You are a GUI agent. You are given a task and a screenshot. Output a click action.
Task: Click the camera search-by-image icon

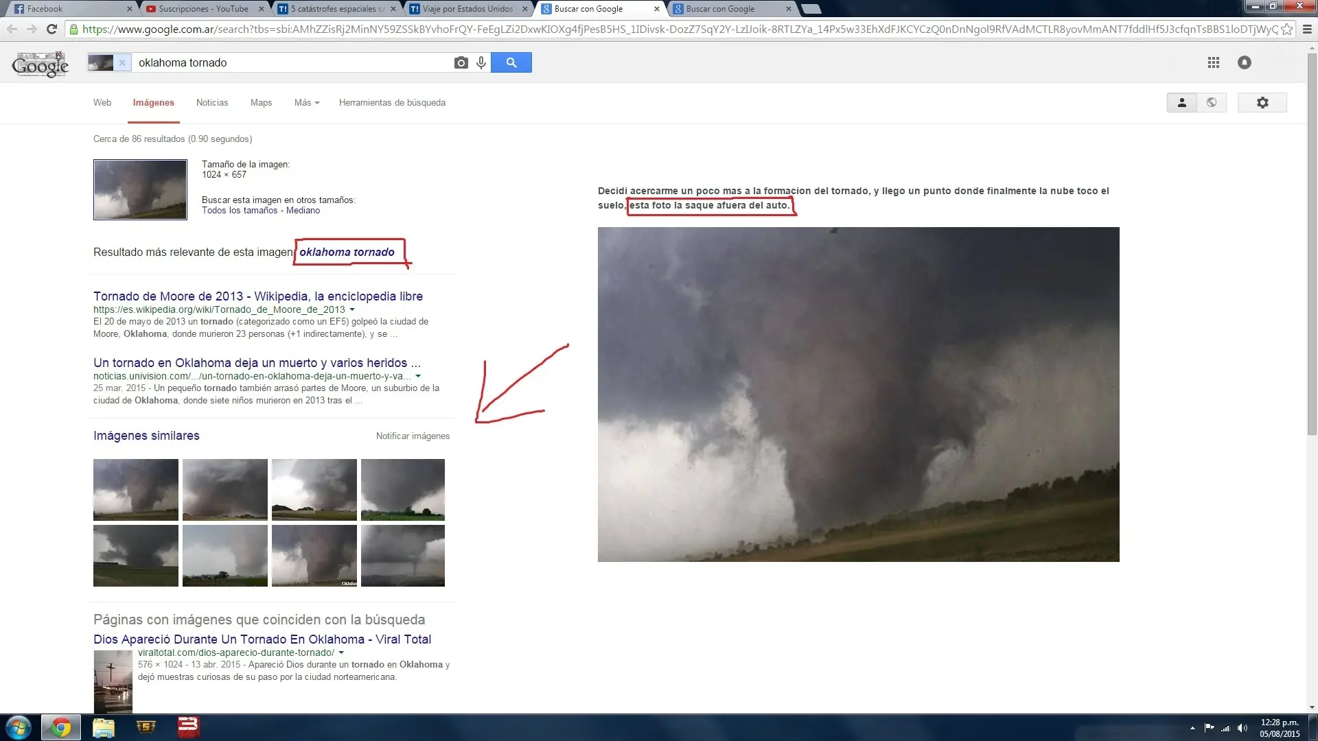tap(461, 62)
